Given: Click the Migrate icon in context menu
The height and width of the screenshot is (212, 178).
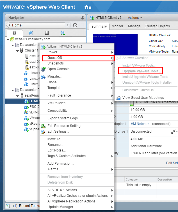Looking at the screenshot, I should (43, 77).
